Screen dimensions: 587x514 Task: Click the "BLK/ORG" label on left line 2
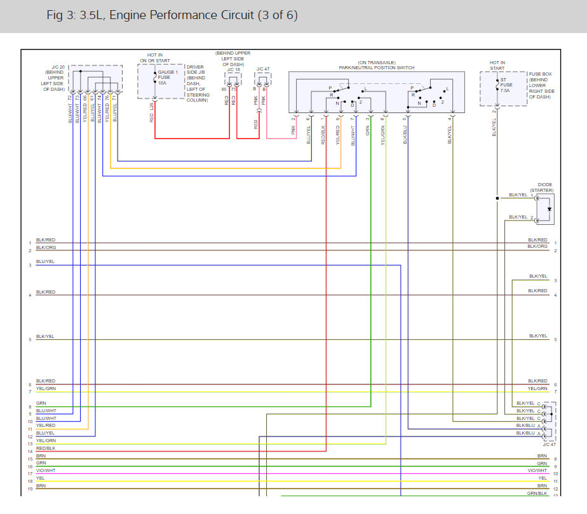46,247
